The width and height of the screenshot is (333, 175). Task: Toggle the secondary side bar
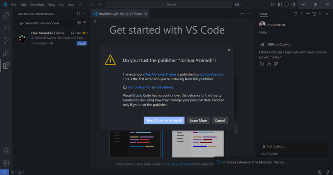click(293, 5)
